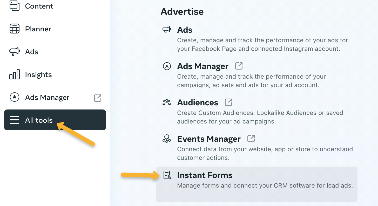Open the Insights bar chart icon

(15, 74)
